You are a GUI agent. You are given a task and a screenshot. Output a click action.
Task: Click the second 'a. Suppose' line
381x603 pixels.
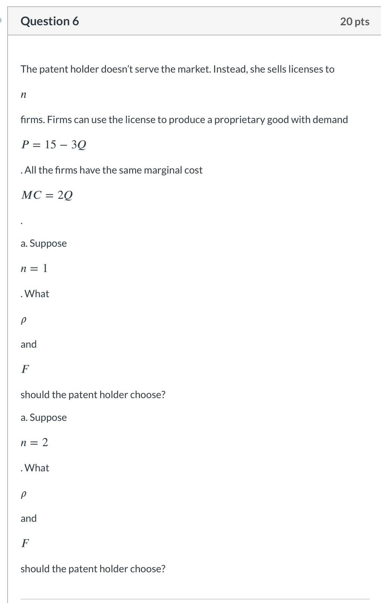click(44, 418)
